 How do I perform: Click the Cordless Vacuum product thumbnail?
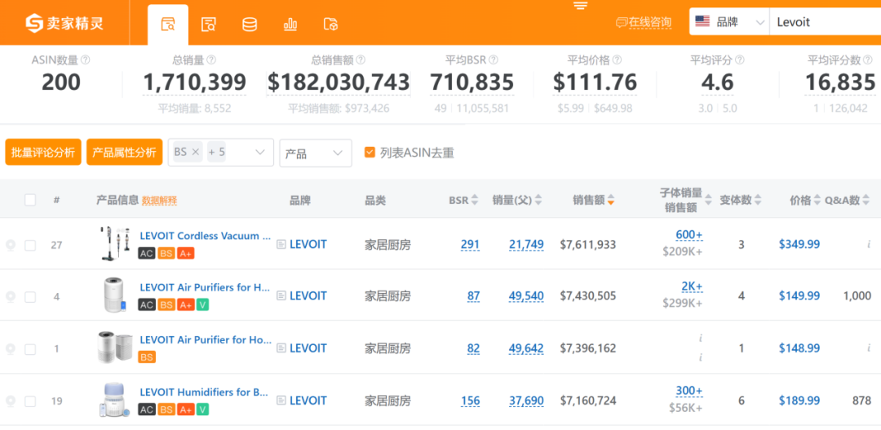point(115,244)
